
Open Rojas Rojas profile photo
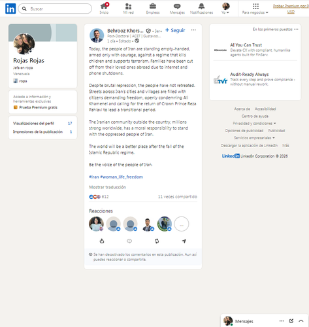point(24,44)
